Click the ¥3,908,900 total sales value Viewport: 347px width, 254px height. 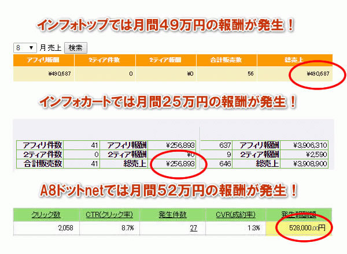click(310, 164)
